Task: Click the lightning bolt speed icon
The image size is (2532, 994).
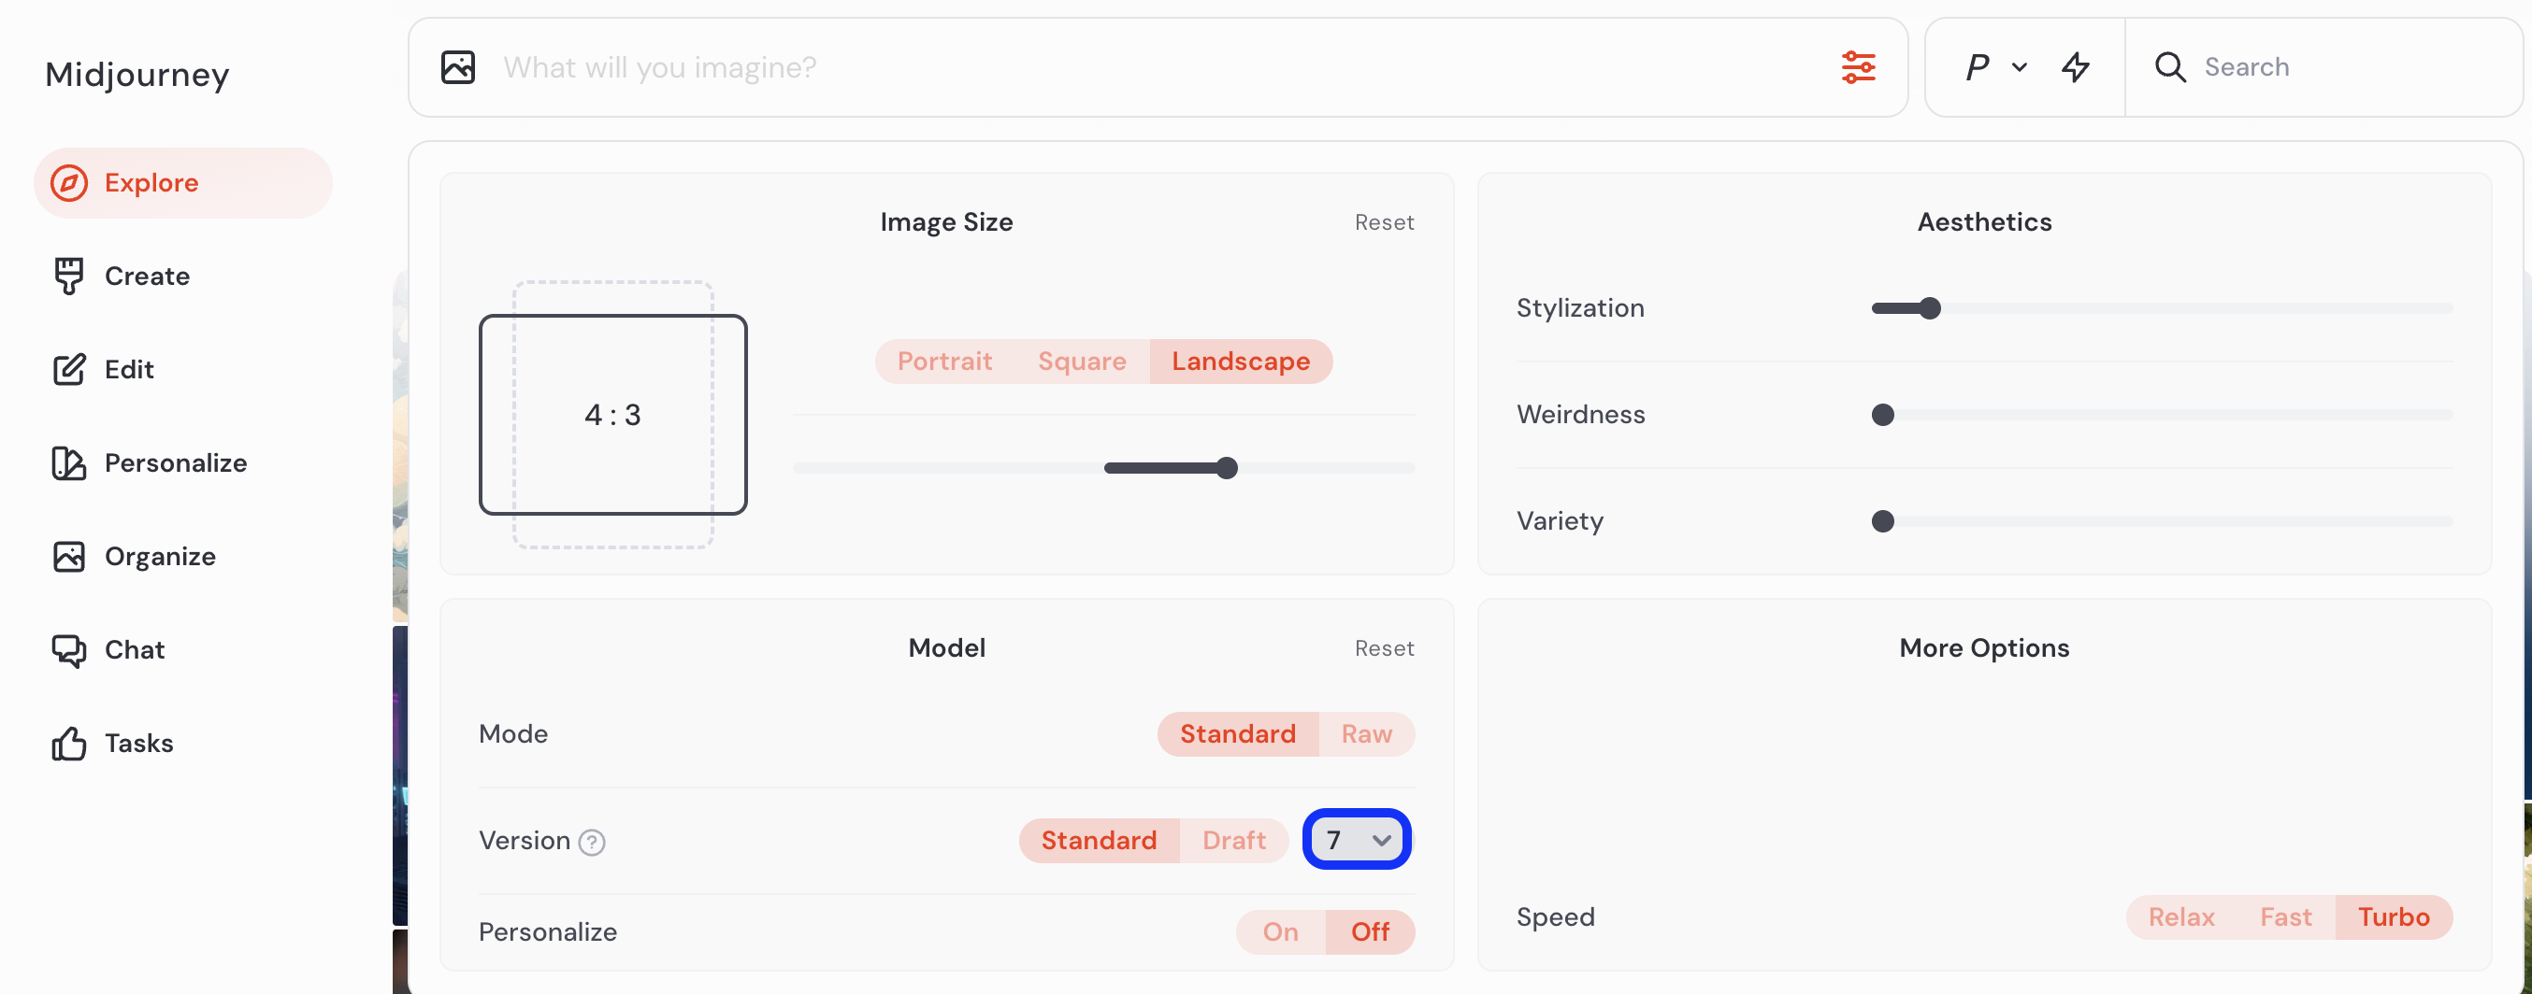Action: click(2076, 66)
